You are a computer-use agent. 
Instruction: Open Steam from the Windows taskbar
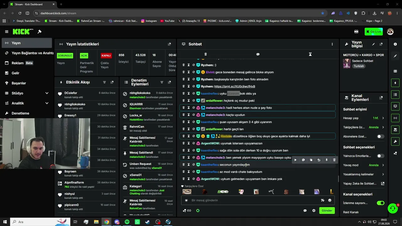click(x=147, y=222)
